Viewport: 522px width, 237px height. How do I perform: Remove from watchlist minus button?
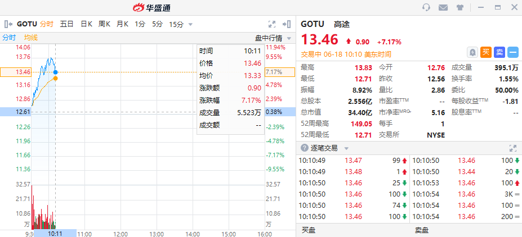(513, 52)
